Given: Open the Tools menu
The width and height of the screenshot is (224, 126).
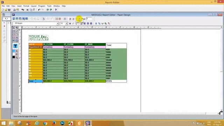Looking at the screenshot, I should pyautogui.click(x=49, y=6).
